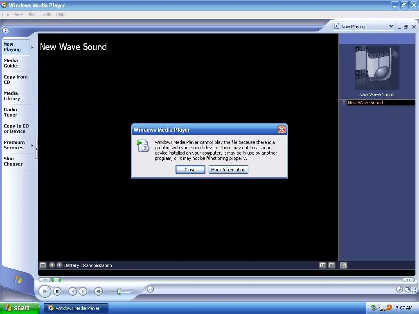This screenshot has width=419, height=314.
Task: Click the New Wave Sound caption under album art
Action: click(x=376, y=94)
